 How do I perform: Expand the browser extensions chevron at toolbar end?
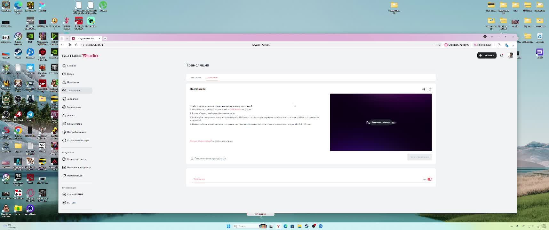tap(513, 45)
